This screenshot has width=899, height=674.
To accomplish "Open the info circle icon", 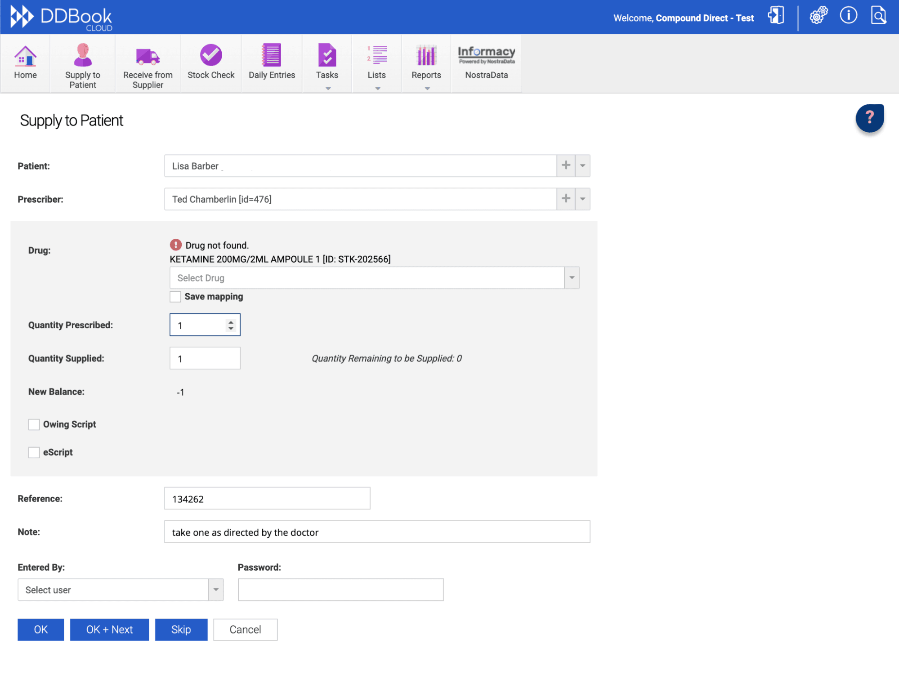I will pos(848,16).
